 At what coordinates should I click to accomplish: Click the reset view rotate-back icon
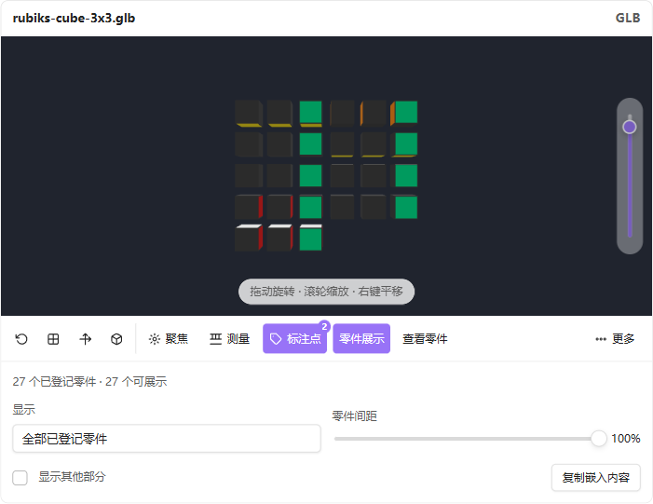21,339
